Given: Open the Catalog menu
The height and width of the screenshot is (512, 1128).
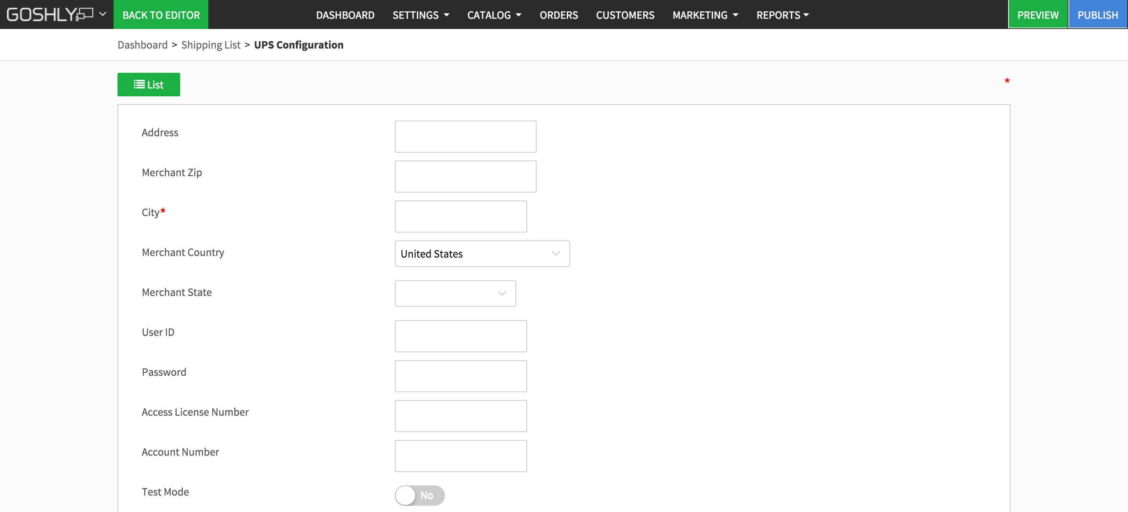Looking at the screenshot, I should coord(494,15).
